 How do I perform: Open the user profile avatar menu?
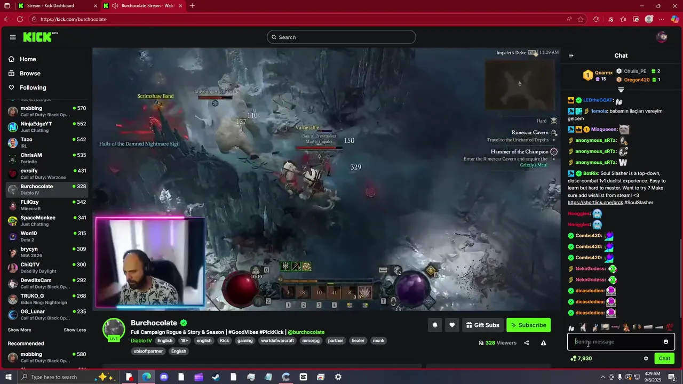[x=662, y=37]
